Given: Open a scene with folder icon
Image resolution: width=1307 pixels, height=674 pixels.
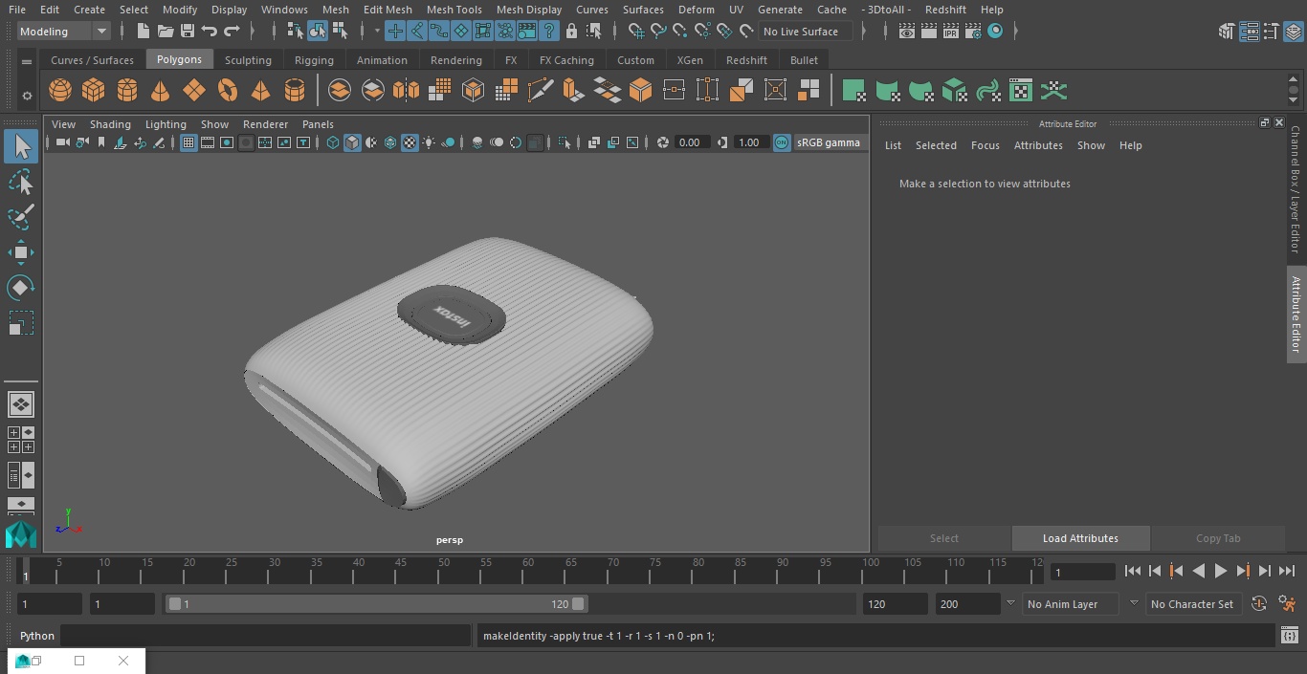Looking at the screenshot, I should pos(166,32).
